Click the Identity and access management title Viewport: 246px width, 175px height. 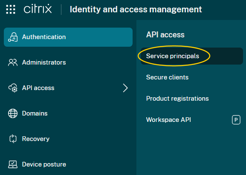136,9
